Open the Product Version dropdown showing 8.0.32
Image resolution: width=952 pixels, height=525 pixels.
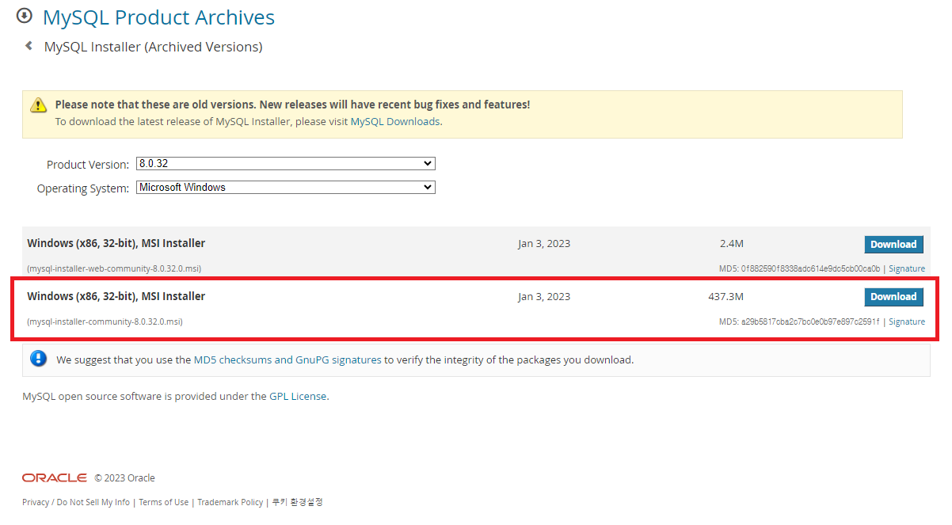pos(286,164)
